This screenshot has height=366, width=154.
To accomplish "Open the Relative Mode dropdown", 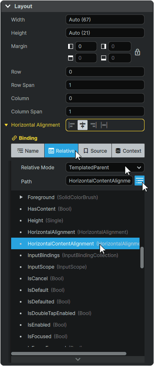I will point(105,167).
